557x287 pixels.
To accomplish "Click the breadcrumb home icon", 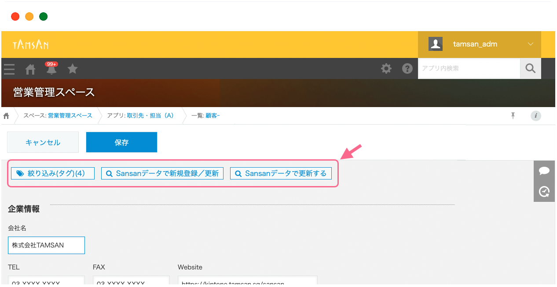I will pyautogui.click(x=7, y=116).
